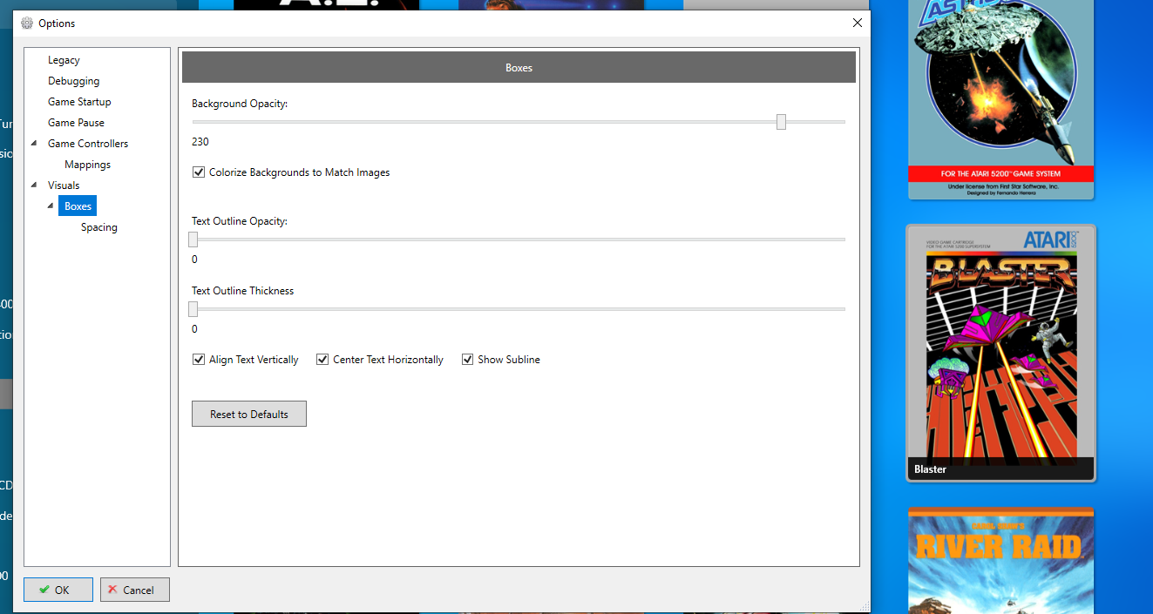
Task: Click the Boxes panel header
Action: [x=519, y=67]
